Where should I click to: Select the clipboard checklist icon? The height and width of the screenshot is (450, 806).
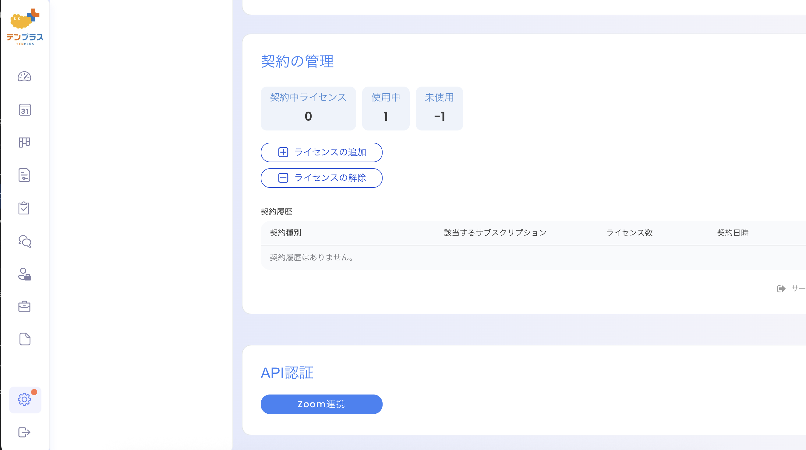[25, 208]
